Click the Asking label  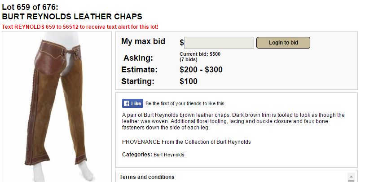138,58
